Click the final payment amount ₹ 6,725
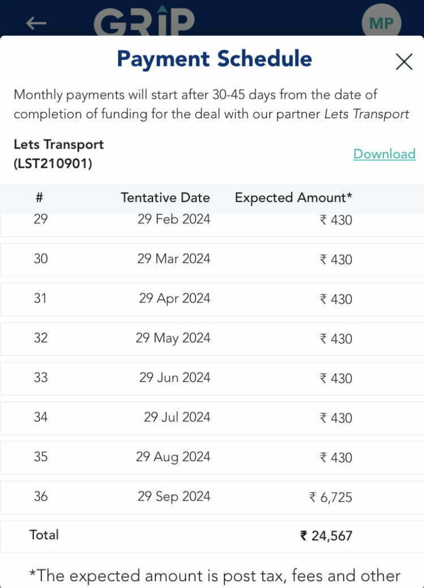The height and width of the screenshot is (588, 424). pos(330,497)
